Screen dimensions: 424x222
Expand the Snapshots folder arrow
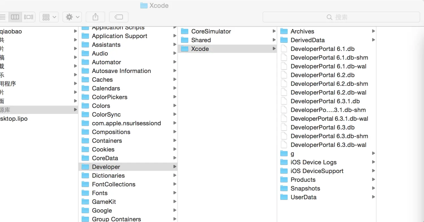(373, 188)
